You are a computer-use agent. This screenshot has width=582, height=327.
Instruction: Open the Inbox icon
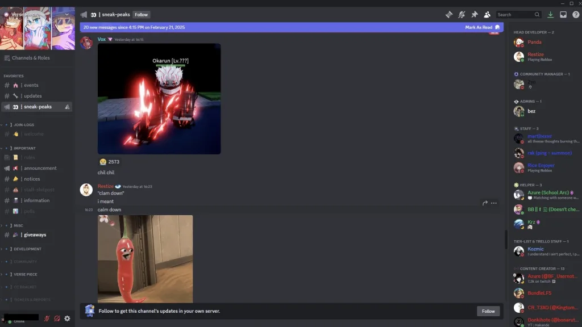[x=563, y=14]
